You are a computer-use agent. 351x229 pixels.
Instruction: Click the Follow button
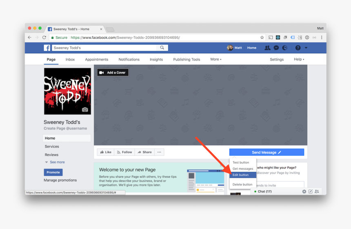(x=124, y=152)
